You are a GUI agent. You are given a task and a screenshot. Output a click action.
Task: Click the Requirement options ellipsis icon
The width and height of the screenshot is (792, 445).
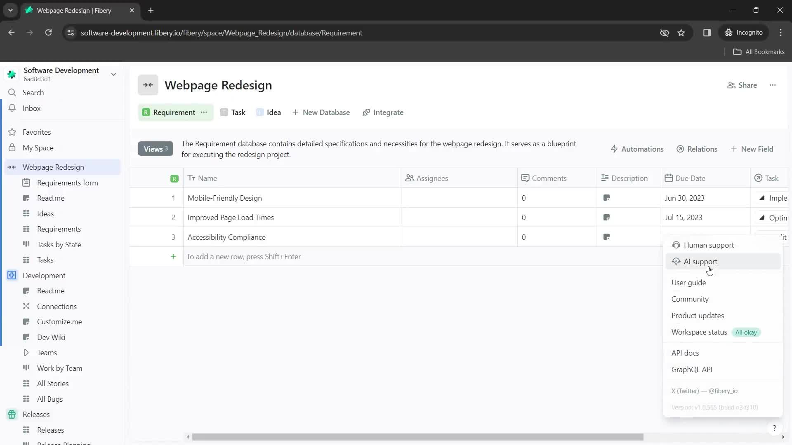click(x=205, y=112)
